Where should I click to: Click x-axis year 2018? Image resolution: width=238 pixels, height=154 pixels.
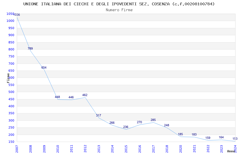coord(167,149)
